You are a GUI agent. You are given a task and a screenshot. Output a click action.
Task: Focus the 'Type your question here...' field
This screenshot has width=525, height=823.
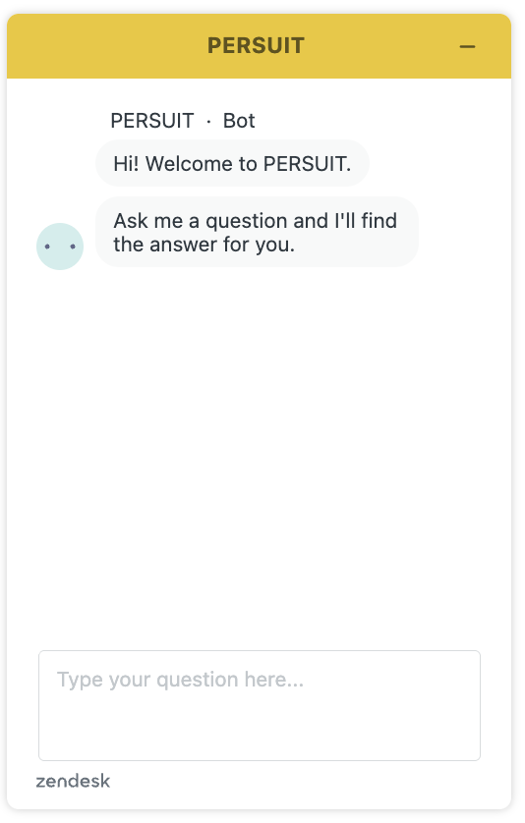coord(260,705)
